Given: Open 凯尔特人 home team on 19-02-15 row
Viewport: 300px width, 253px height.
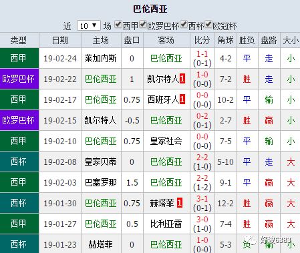Looking at the screenshot, I should pos(101,120).
